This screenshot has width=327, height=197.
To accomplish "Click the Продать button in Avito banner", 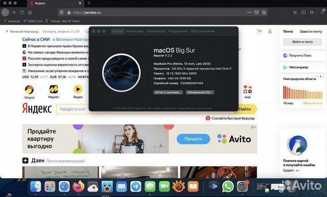I will coord(193,139).
